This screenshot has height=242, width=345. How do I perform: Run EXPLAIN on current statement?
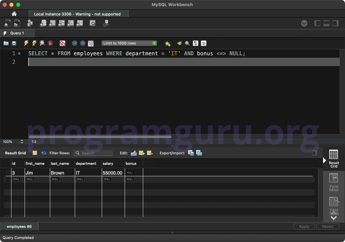(x=42, y=43)
